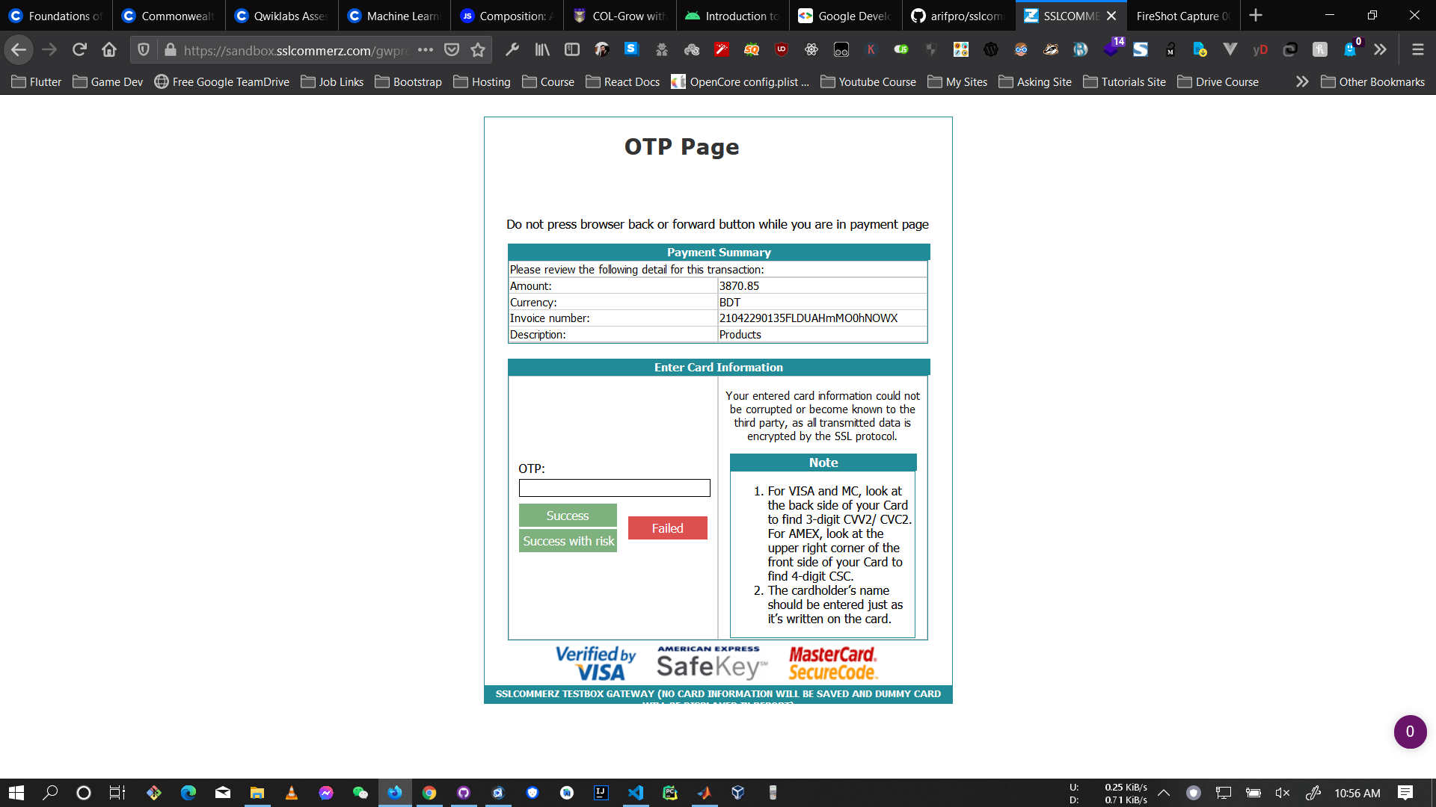
Task: Enter OTP in the input field
Action: (615, 488)
